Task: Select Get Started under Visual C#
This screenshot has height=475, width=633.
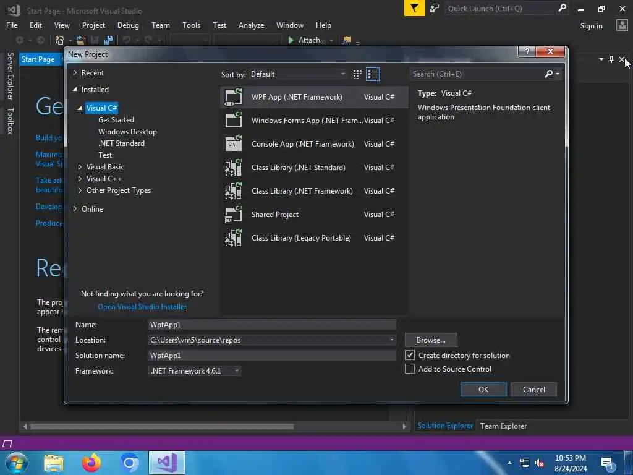Action: pos(116,120)
